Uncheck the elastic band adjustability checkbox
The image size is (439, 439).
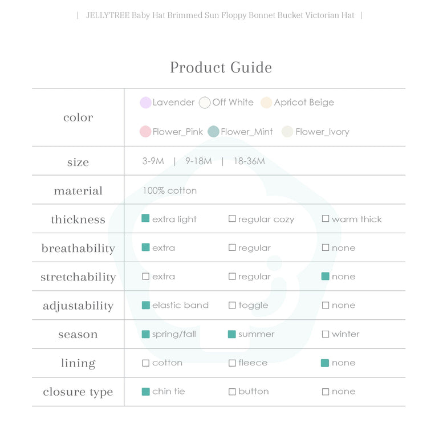tap(145, 305)
